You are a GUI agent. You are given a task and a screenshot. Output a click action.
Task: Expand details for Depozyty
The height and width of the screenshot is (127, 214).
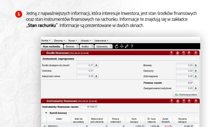pos(196,71)
